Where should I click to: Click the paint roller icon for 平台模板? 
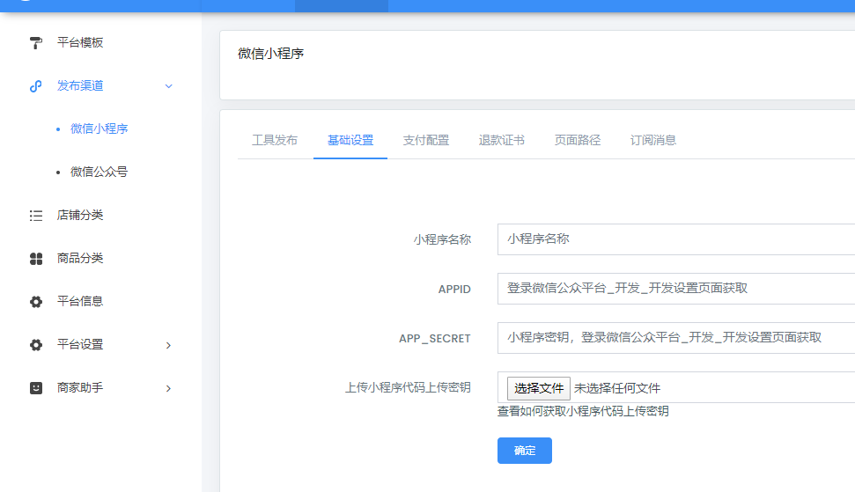36,43
